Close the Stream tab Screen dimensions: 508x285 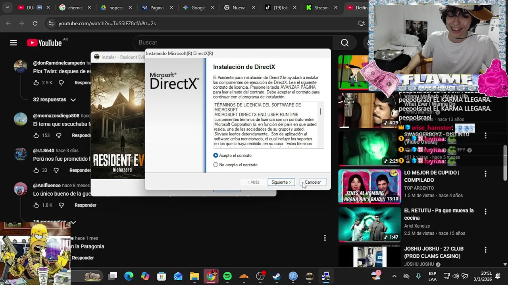point(336,8)
